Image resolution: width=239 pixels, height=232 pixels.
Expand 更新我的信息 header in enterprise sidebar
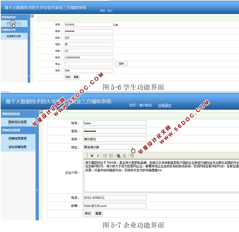(x=11, y=114)
